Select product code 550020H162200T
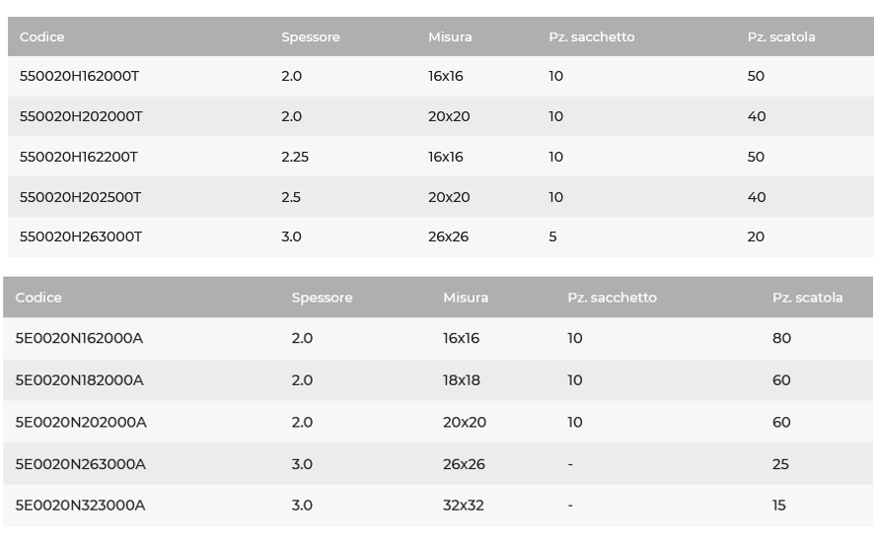Image resolution: width=874 pixels, height=541 pixels. pos(79,157)
